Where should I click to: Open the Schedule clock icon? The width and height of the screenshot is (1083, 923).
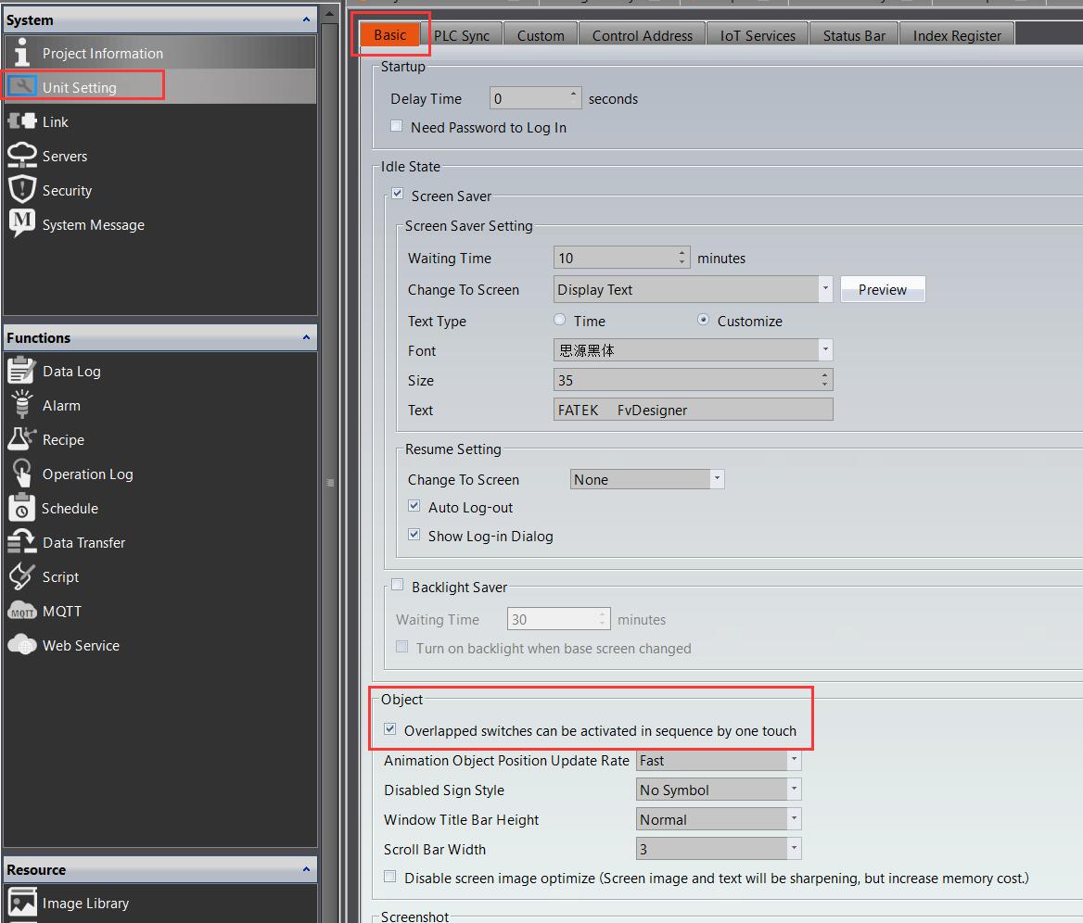[22, 508]
